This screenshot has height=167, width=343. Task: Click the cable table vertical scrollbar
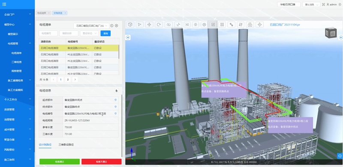[x=119, y=51]
